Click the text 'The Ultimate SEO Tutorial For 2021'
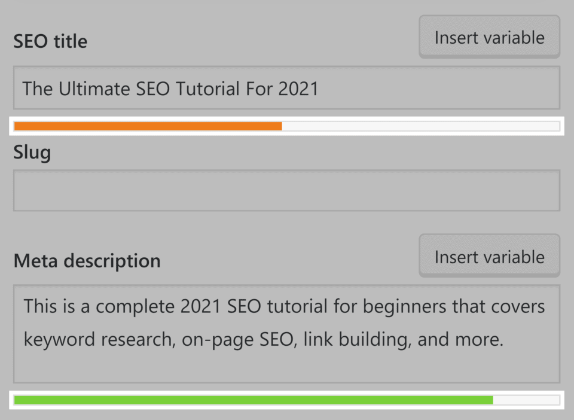This screenshot has height=420, width=574. click(169, 88)
